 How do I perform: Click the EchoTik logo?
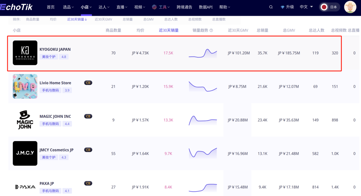point(17,7)
